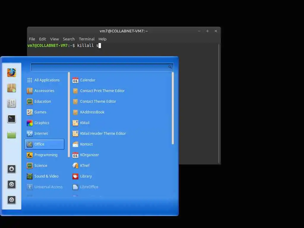The width and height of the screenshot is (304, 228).
Task: Click the All Applications grid icon
Action: click(29, 80)
